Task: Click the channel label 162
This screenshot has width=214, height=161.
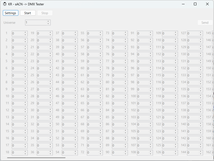Action: click(x=208, y=152)
